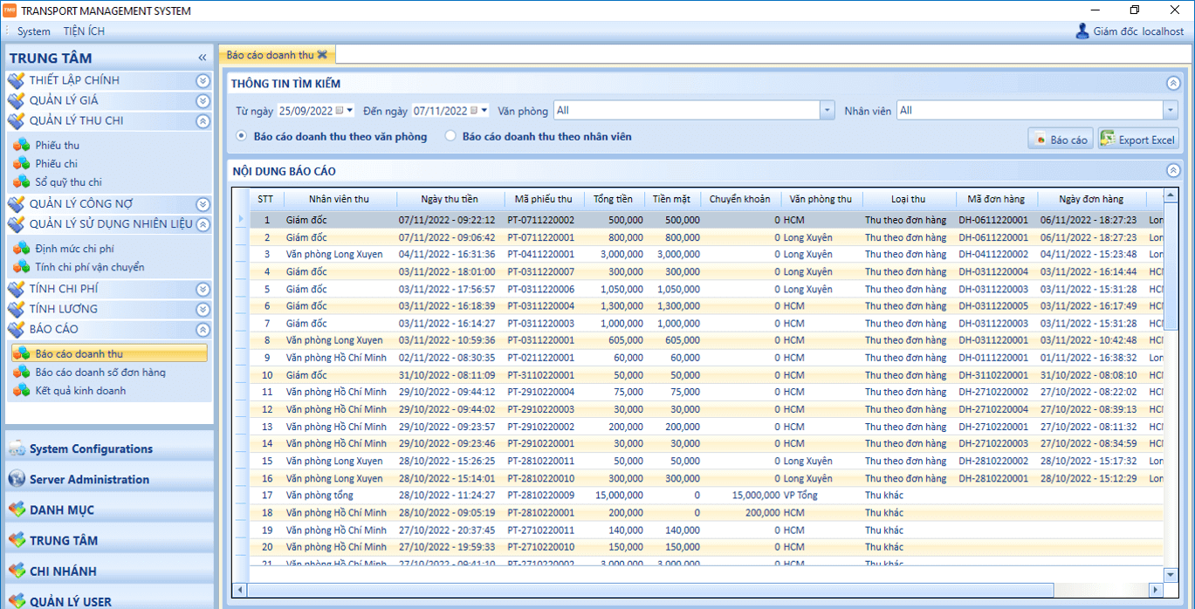Open the TIỆN ÍCH menu
This screenshot has height=609, width=1195.
(84, 31)
